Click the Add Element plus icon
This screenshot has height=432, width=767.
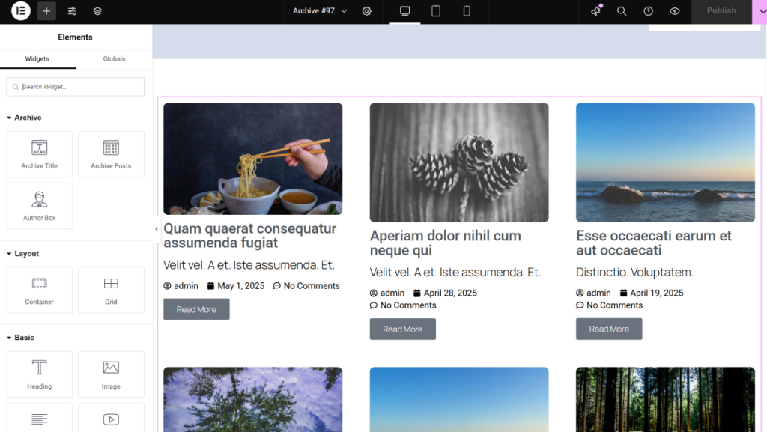point(46,10)
